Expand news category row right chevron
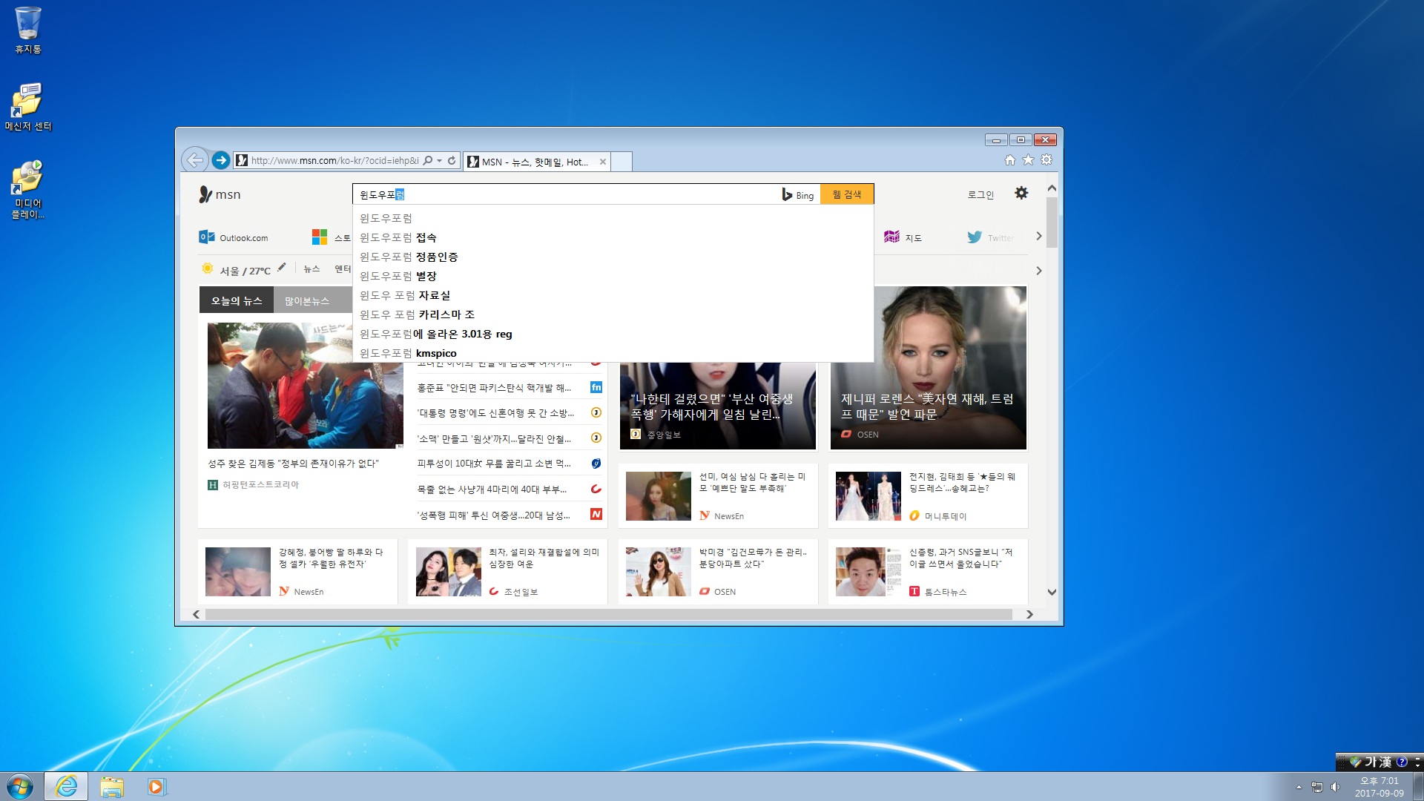 click(x=1038, y=271)
